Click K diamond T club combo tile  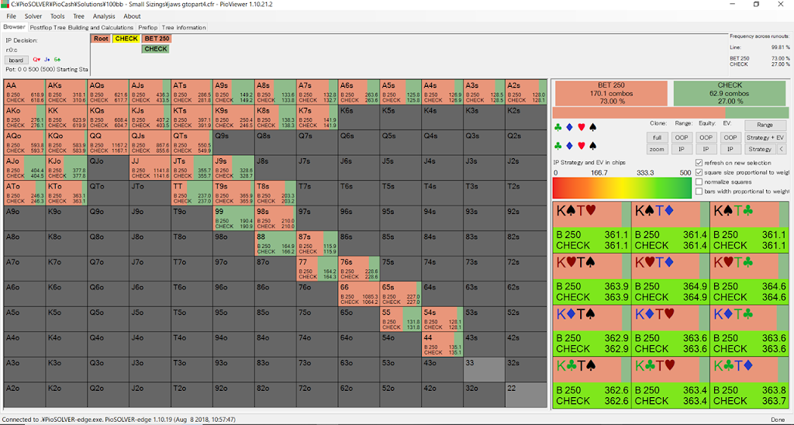pyautogui.click(x=750, y=330)
